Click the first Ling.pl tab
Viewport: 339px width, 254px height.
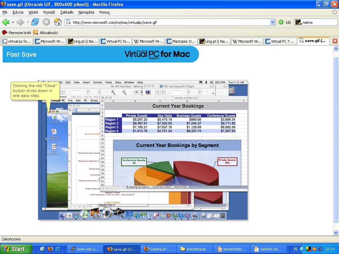tap(83, 41)
